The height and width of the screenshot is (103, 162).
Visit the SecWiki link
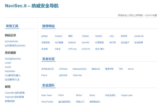tap(85, 42)
